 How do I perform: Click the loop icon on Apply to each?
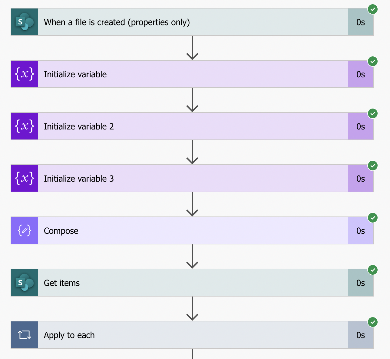(x=25, y=335)
